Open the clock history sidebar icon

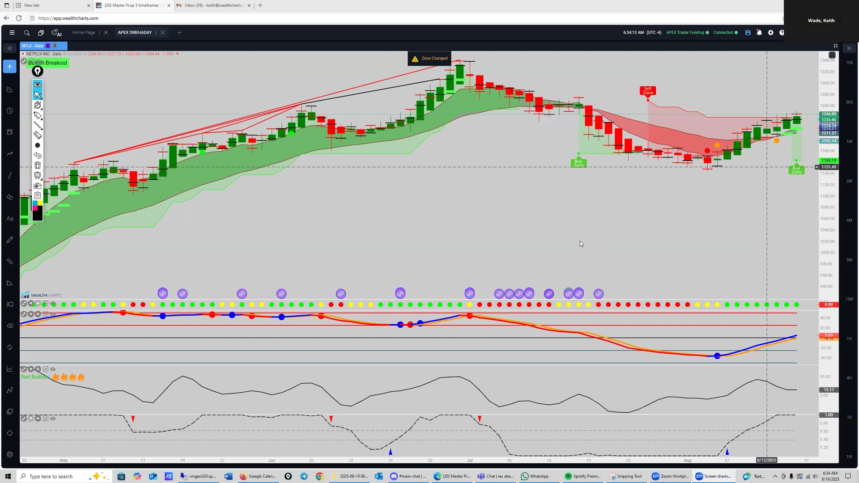pos(9,111)
